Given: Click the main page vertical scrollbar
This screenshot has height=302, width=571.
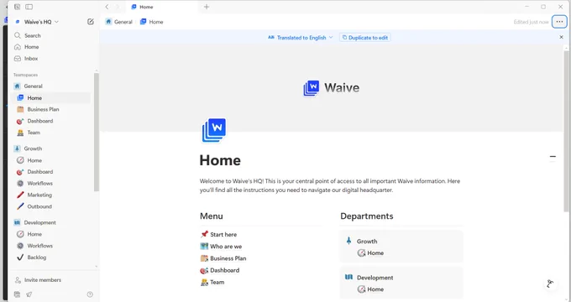Looking at the screenshot, I should [566, 131].
